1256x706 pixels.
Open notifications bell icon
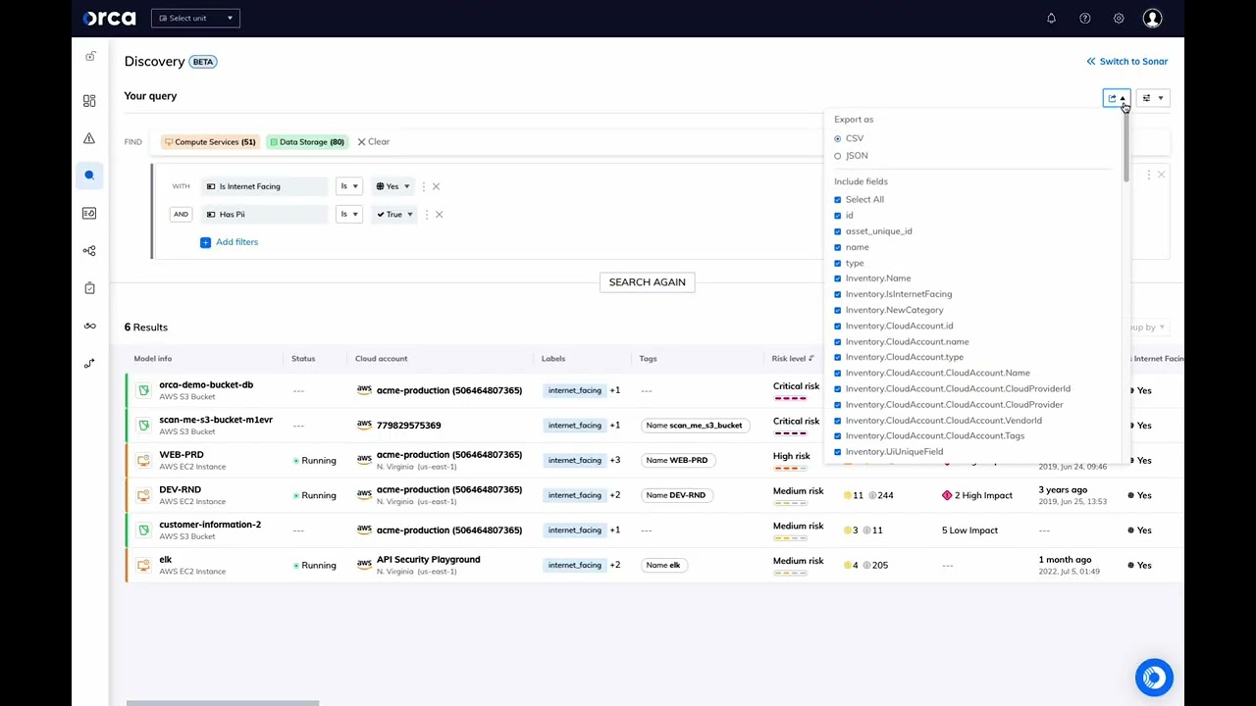point(1051,18)
